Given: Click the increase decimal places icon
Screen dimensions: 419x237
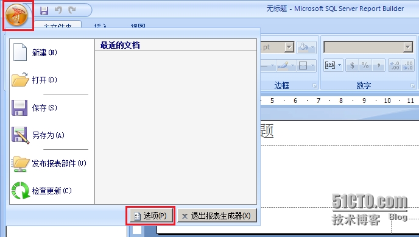Looking at the screenshot, I should [x=395, y=65].
